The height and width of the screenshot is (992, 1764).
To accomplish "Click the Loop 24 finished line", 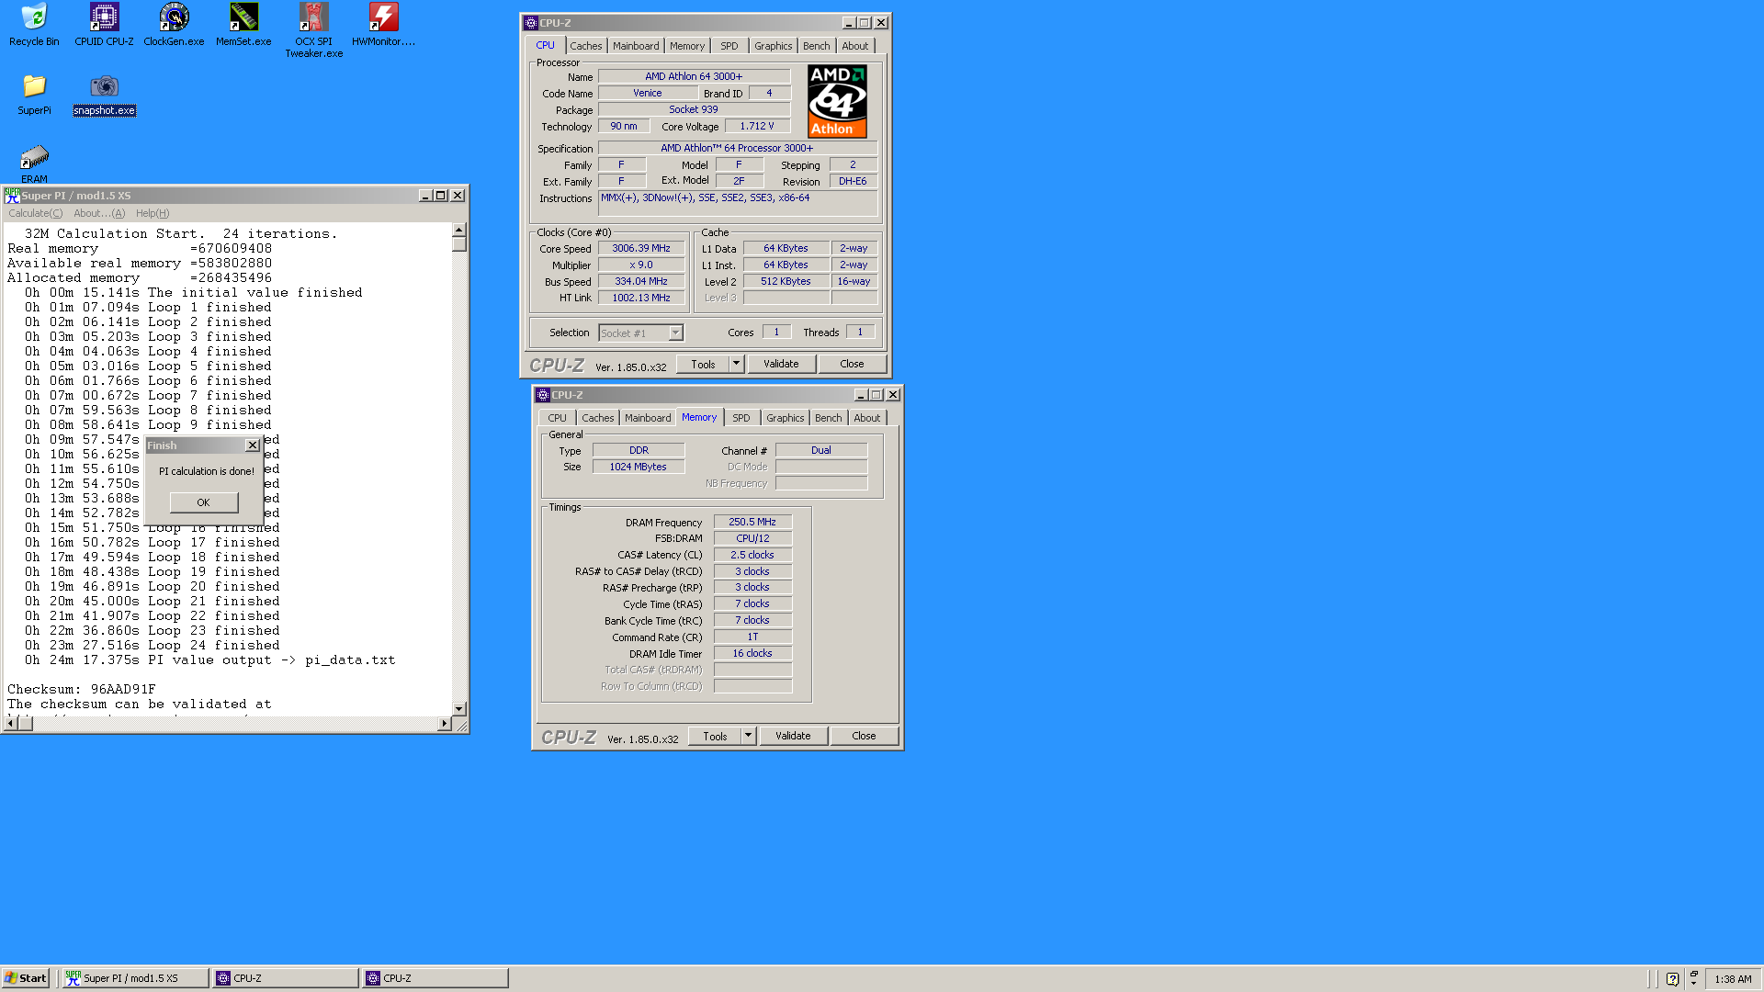I will 153,645.
